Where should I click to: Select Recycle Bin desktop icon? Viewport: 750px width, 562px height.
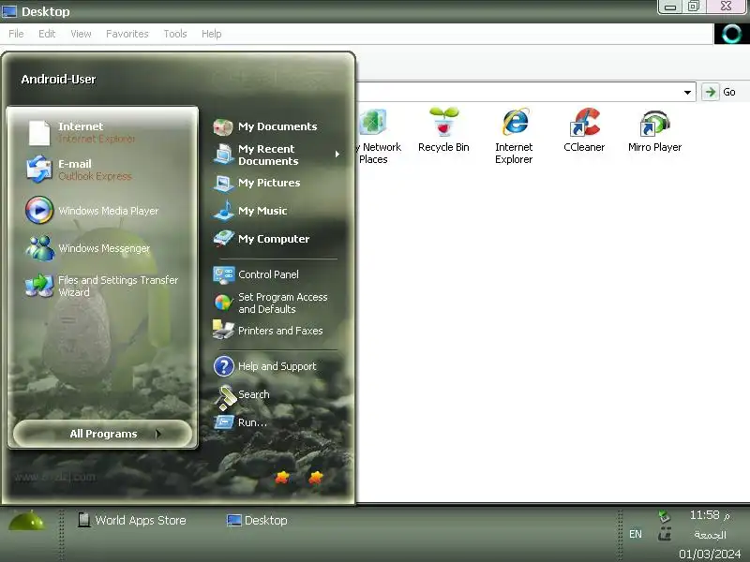point(443,130)
